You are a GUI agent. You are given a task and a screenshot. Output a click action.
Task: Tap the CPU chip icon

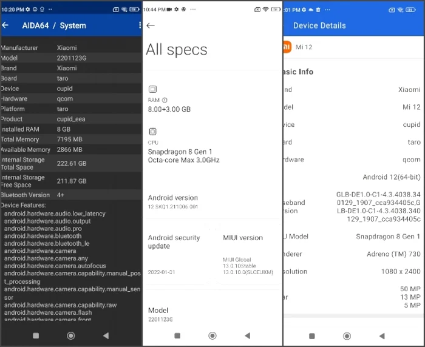click(x=152, y=132)
